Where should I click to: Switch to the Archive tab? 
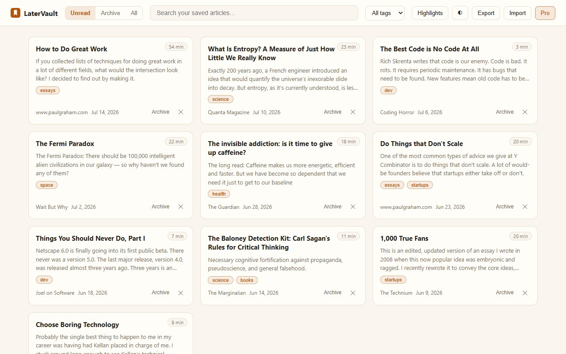111,13
